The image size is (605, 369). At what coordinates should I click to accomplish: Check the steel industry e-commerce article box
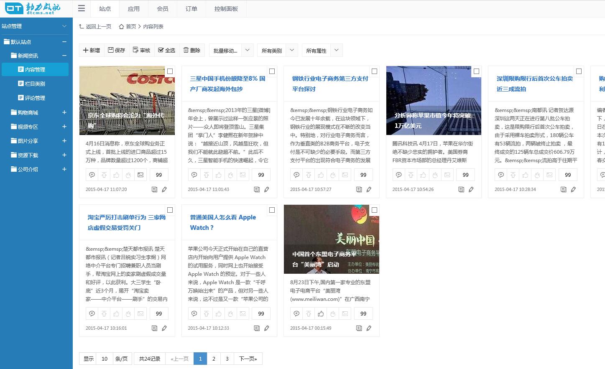(374, 71)
